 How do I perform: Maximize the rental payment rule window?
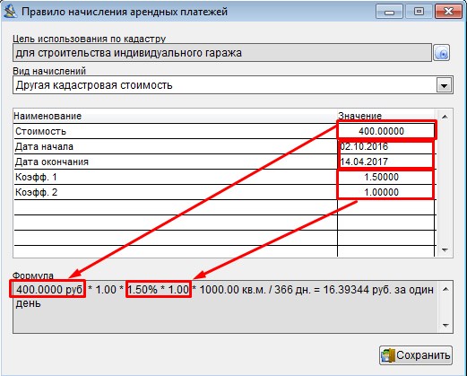pyautogui.click(x=419, y=12)
